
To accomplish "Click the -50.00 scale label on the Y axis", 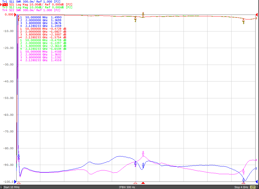I will pyautogui.click(x=8, y=98).
